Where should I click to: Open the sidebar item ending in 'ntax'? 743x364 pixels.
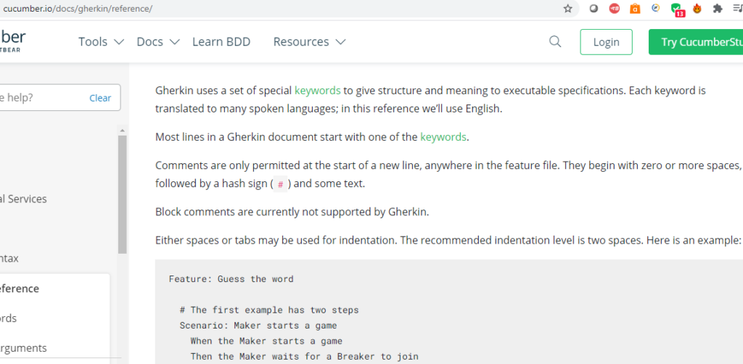point(9,258)
